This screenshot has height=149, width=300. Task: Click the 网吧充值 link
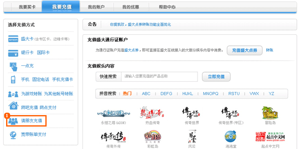click(x=29, y=107)
